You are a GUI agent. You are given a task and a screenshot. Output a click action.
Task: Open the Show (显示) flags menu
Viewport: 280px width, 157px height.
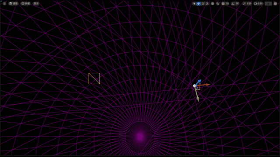tap(36, 3)
